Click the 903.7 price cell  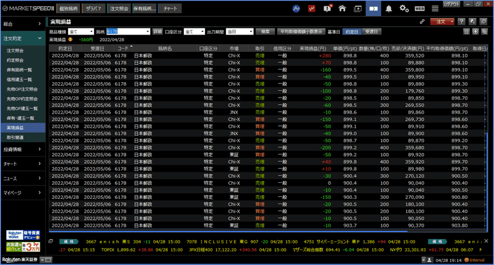pos(350,225)
